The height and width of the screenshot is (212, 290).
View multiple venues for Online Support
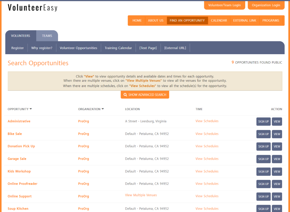tap(141, 195)
